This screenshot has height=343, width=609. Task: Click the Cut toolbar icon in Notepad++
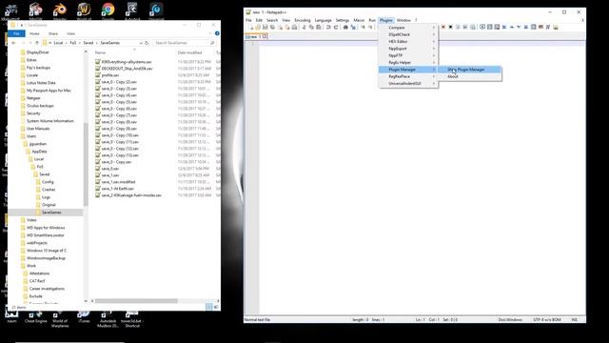[304, 28]
